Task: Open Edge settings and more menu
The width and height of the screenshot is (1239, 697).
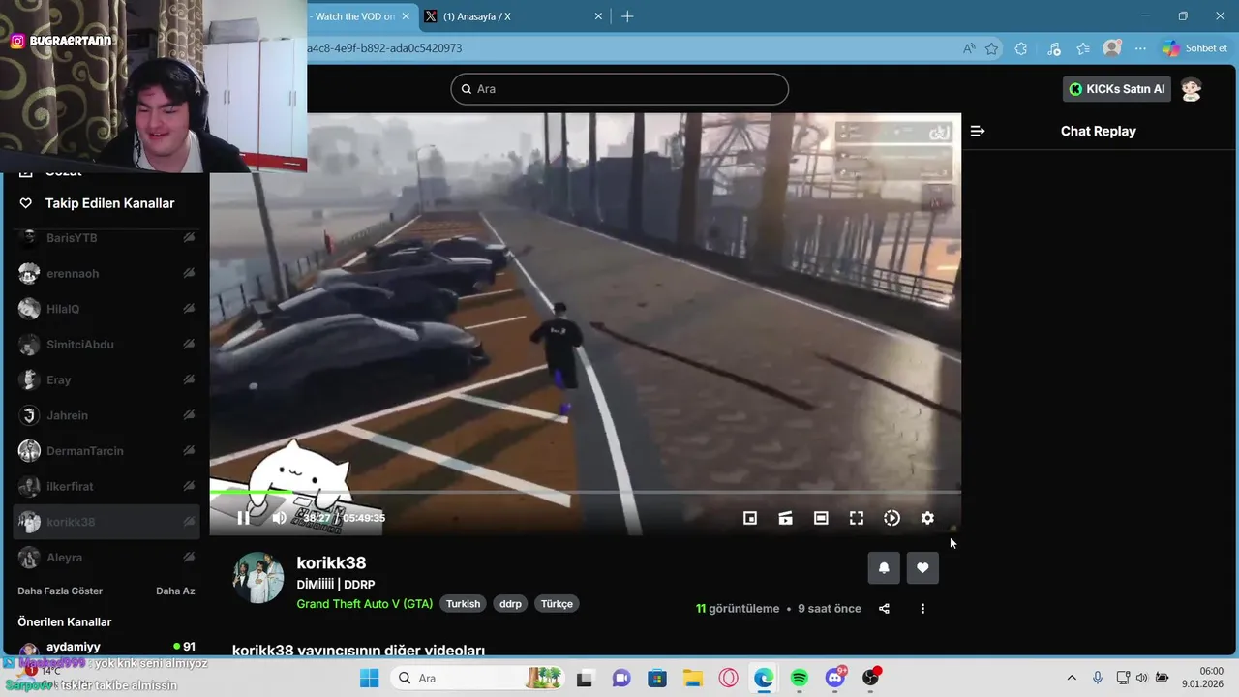Action: click(x=1141, y=48)
